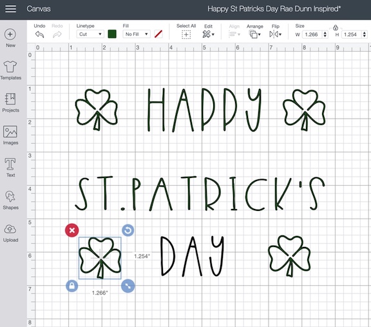The width and height of the screenshot is (371, 327).
Task: Open the Shapes panel
Action: click(10, 197)
